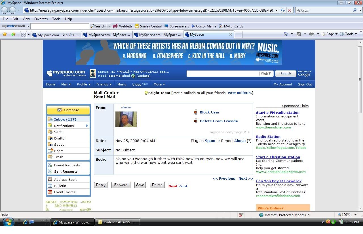Click Add to Favorites star-plus icon
The image size is (363, 234).
[13, 34]
